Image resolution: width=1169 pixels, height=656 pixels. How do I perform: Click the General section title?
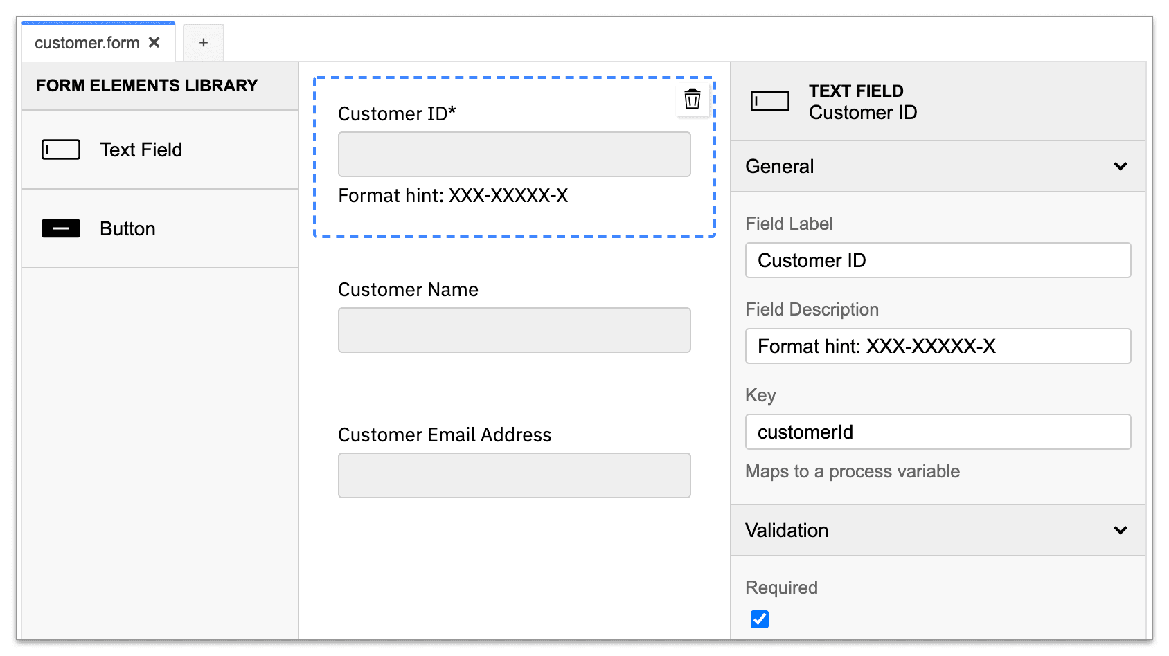tap(780, 166)
